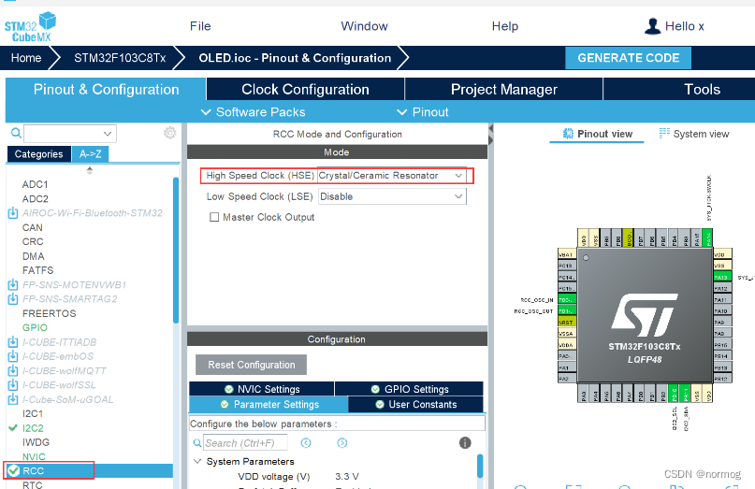The height and width of the screenshot is (489, 755).
Task: Enable the Master Clock Output checkbox
Action: 214,217
